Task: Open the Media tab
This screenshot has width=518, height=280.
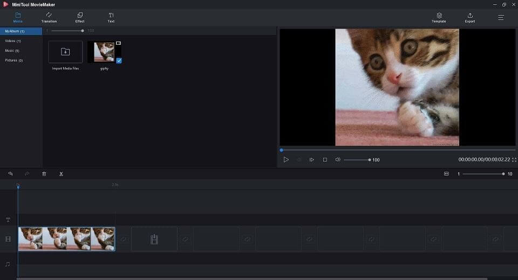Action: click(x=18, y=17)
